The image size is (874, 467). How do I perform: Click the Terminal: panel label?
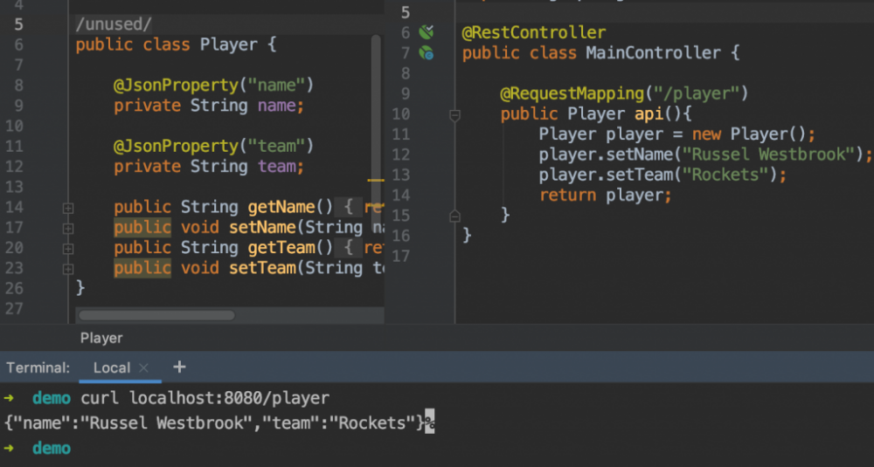click(38, 367)
